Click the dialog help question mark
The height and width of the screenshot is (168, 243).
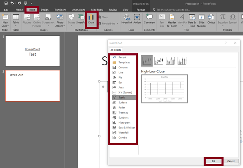click(x=226, y=43)
